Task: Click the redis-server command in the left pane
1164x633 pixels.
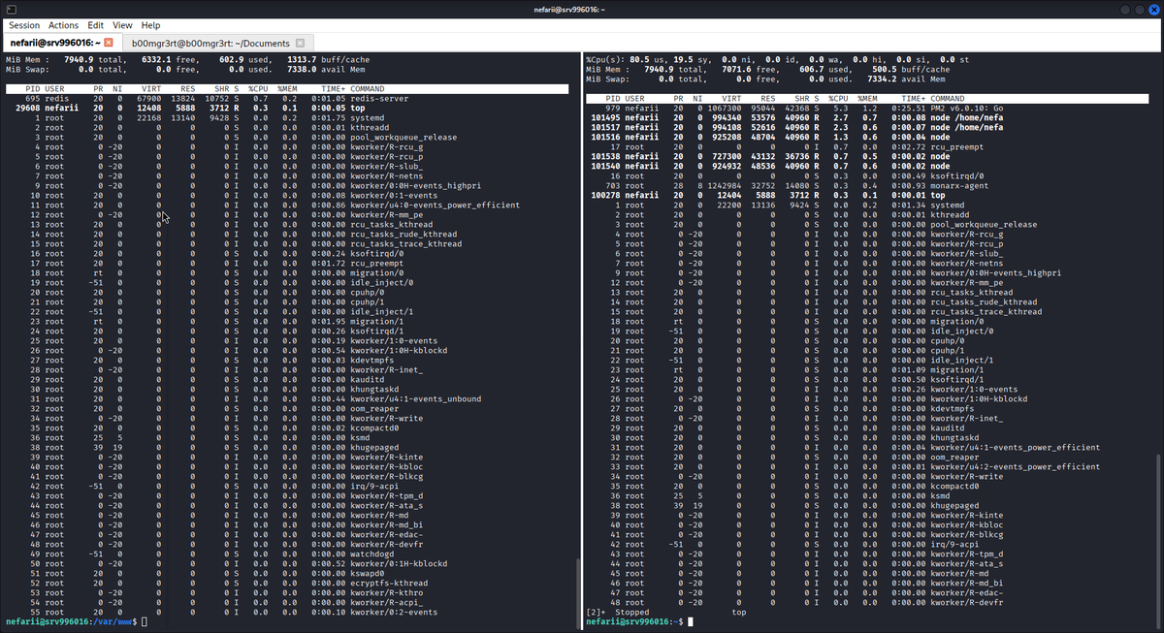Action: pyautogui.click(x=379, y=99)
